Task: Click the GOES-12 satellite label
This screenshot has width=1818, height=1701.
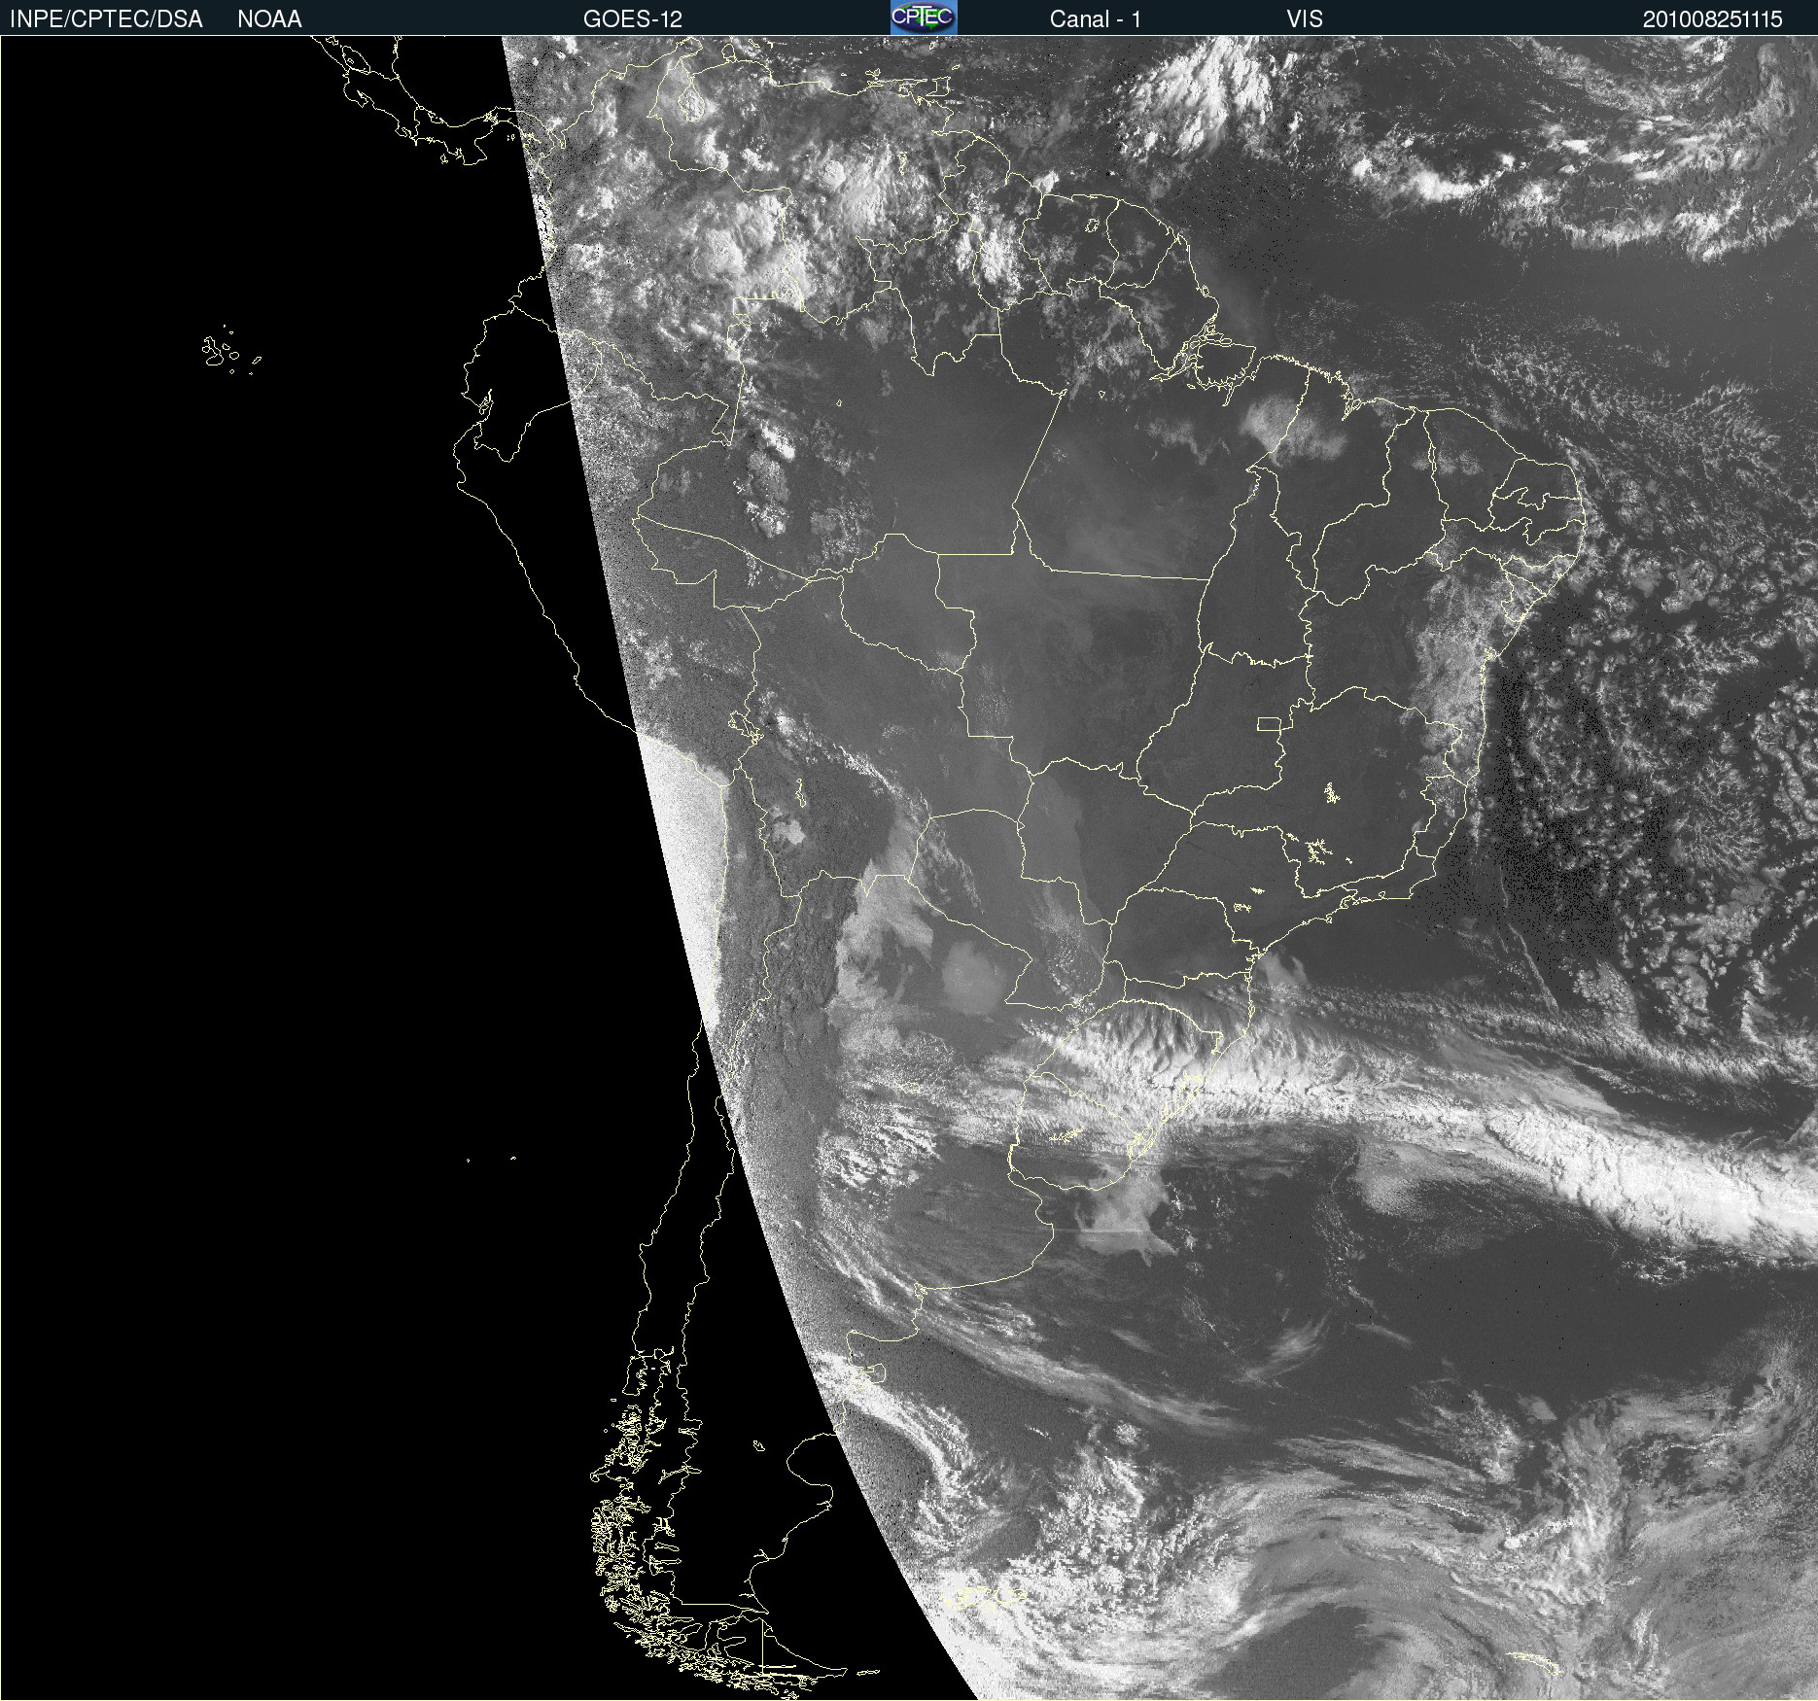Action: coord(633,19)
